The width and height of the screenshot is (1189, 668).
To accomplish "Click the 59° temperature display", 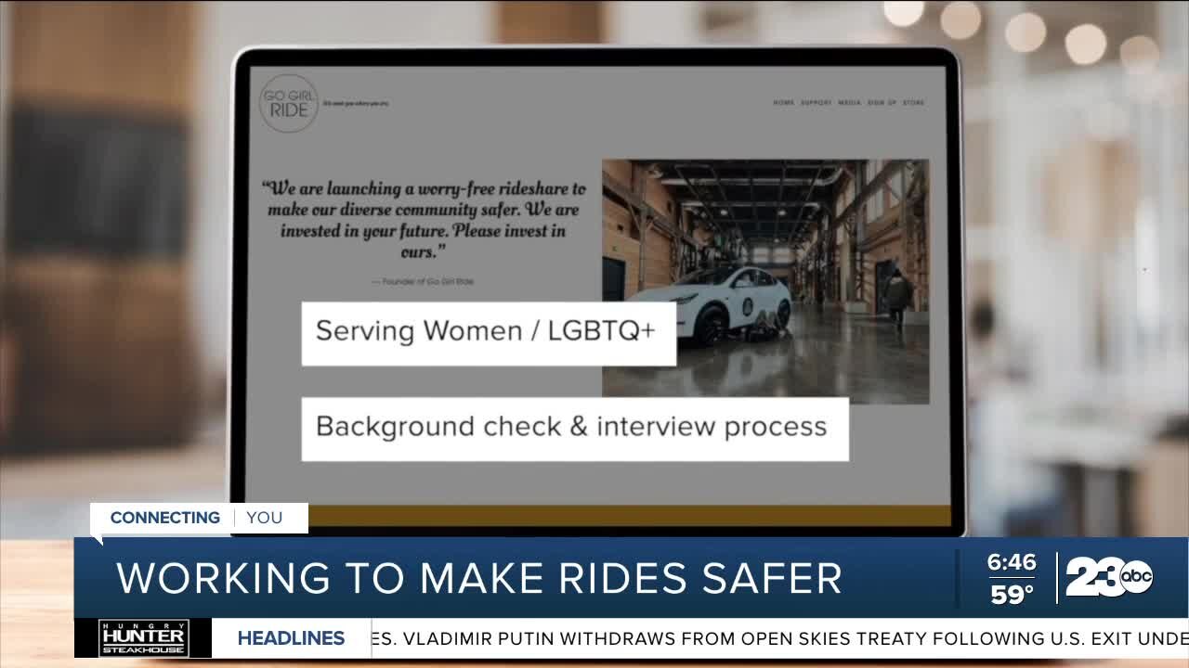I will (1012, 595).
